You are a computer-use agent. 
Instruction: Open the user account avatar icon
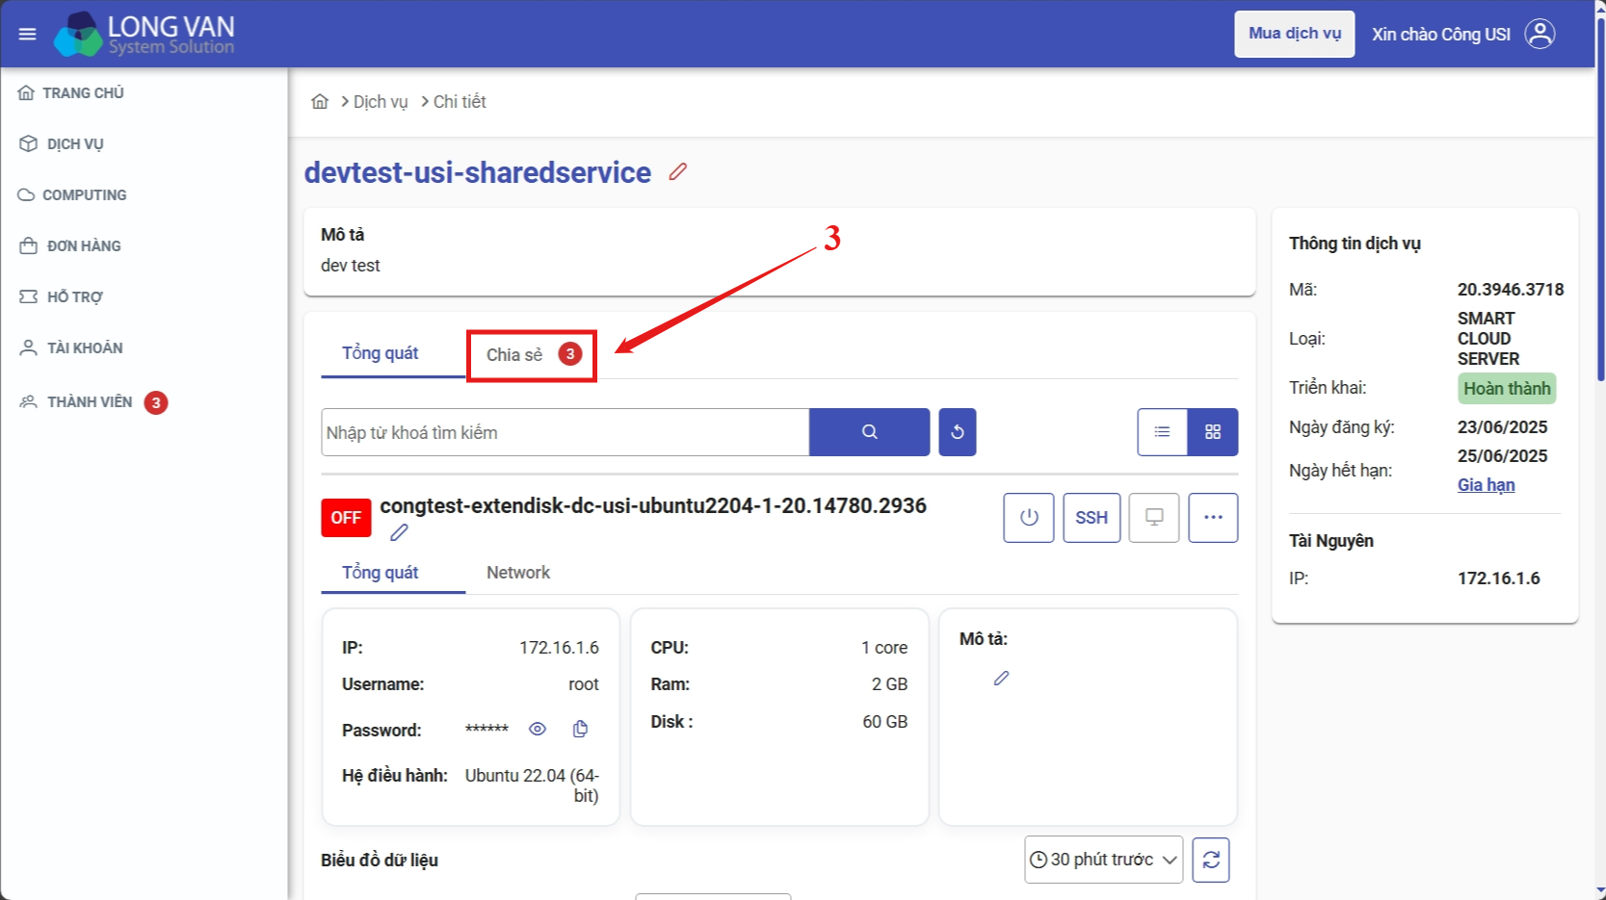1540,34
